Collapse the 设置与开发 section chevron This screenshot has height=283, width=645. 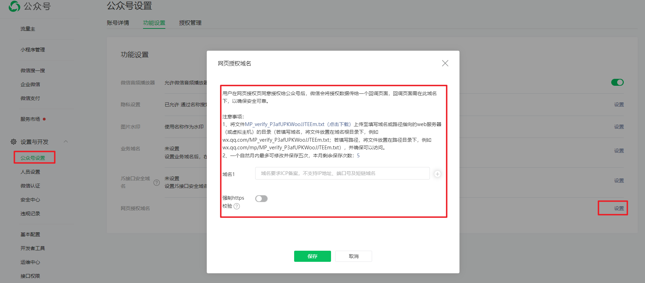point(66,141)
